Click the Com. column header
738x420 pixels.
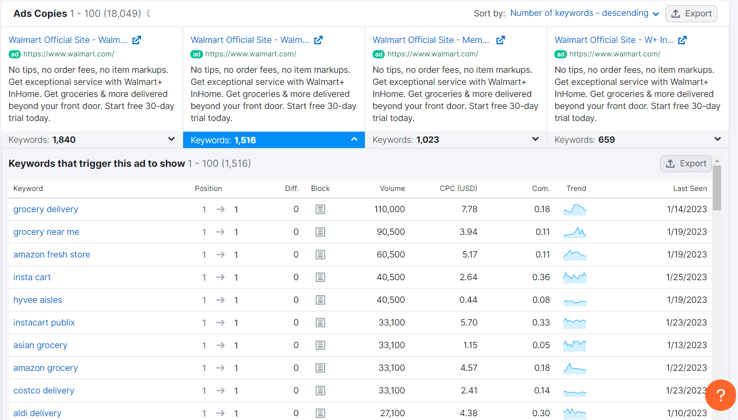click(x=541, y=189)
